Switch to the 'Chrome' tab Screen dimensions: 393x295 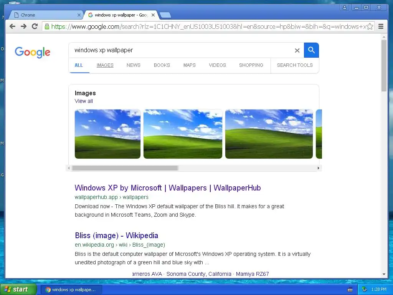(46, 15)
